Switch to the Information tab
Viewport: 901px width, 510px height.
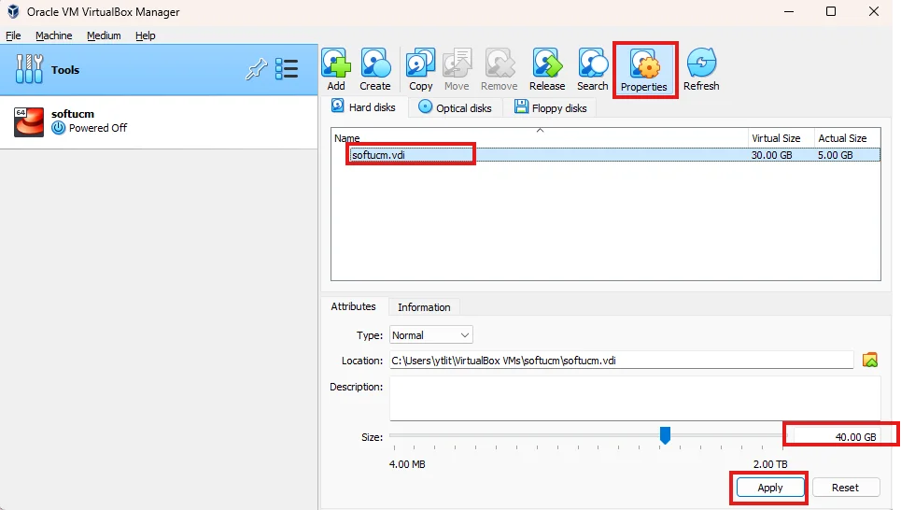pos(424,307)
